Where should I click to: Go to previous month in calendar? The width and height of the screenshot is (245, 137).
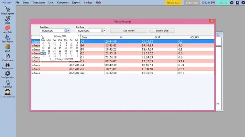(x=42, y=36)
